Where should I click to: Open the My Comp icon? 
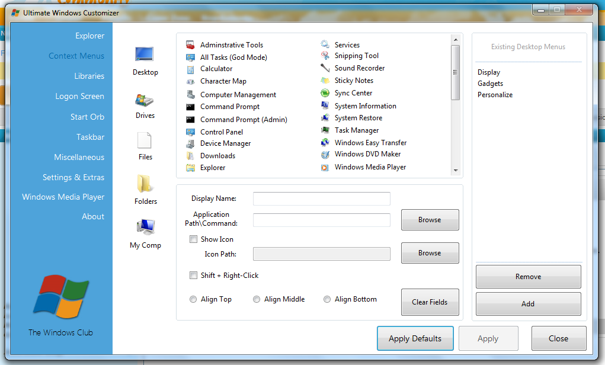point(145,227)
